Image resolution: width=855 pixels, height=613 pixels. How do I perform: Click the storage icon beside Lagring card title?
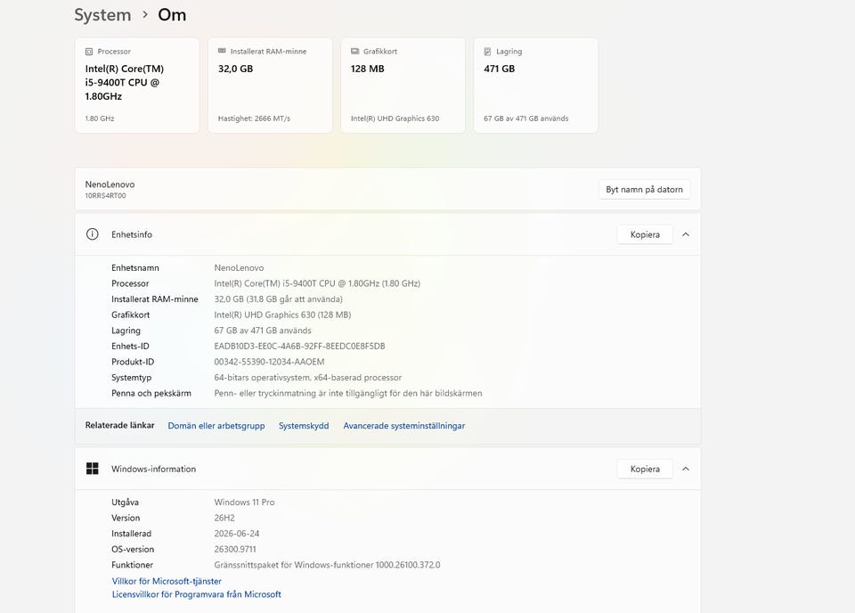tap(487, 52)
